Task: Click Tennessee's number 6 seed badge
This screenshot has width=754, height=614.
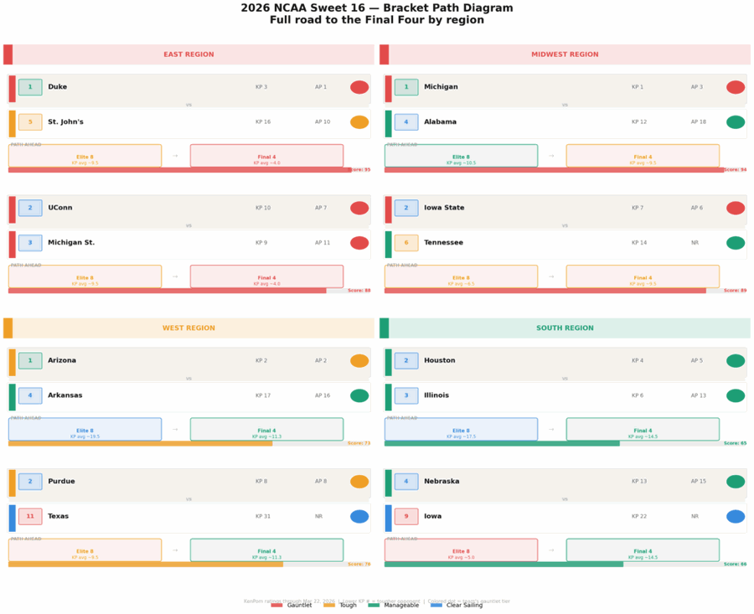Action: pyautogui.click(x=406, y=243)
